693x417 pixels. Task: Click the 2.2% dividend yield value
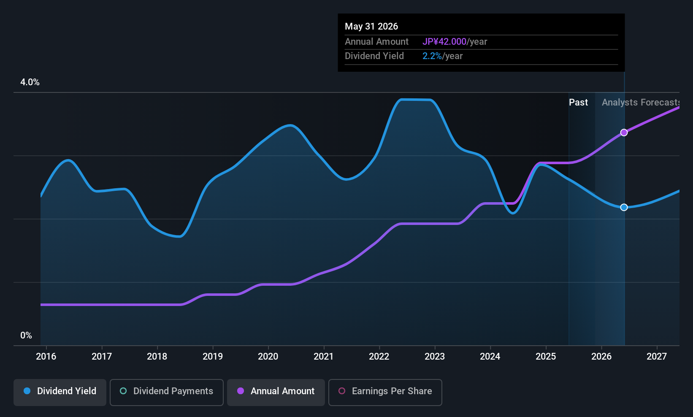click(x=432, y=56)
